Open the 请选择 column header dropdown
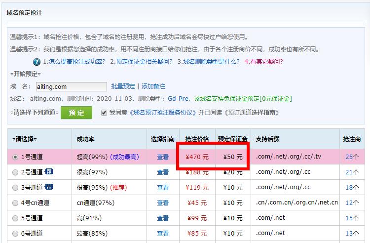 (25, 139)
